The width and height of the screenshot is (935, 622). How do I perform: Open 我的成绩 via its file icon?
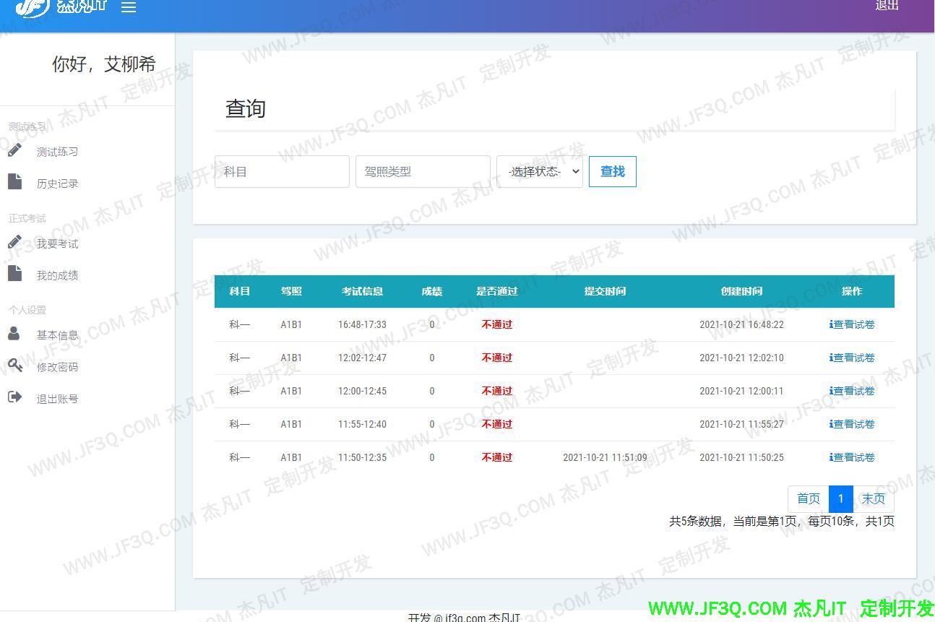(x=16, y=275)
